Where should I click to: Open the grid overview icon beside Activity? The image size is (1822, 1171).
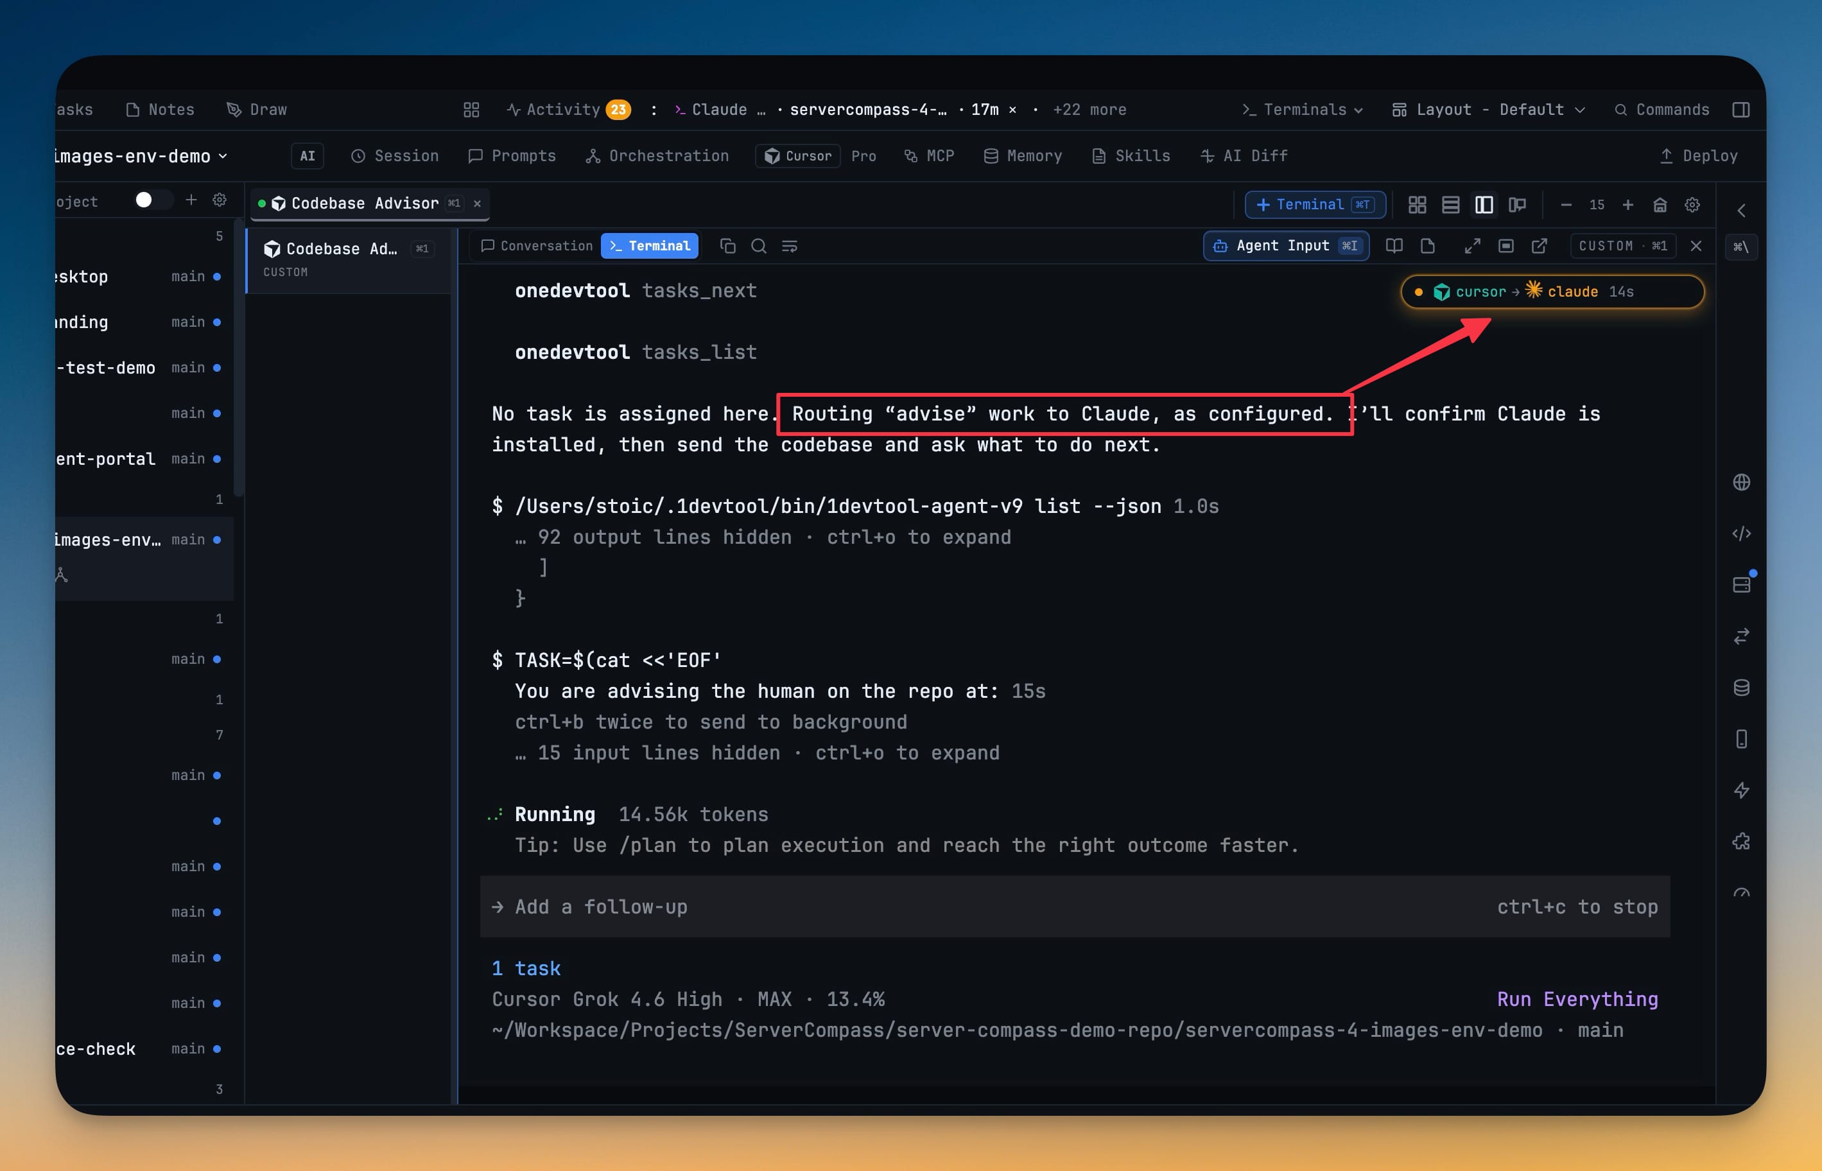click(x=471, y=110)
